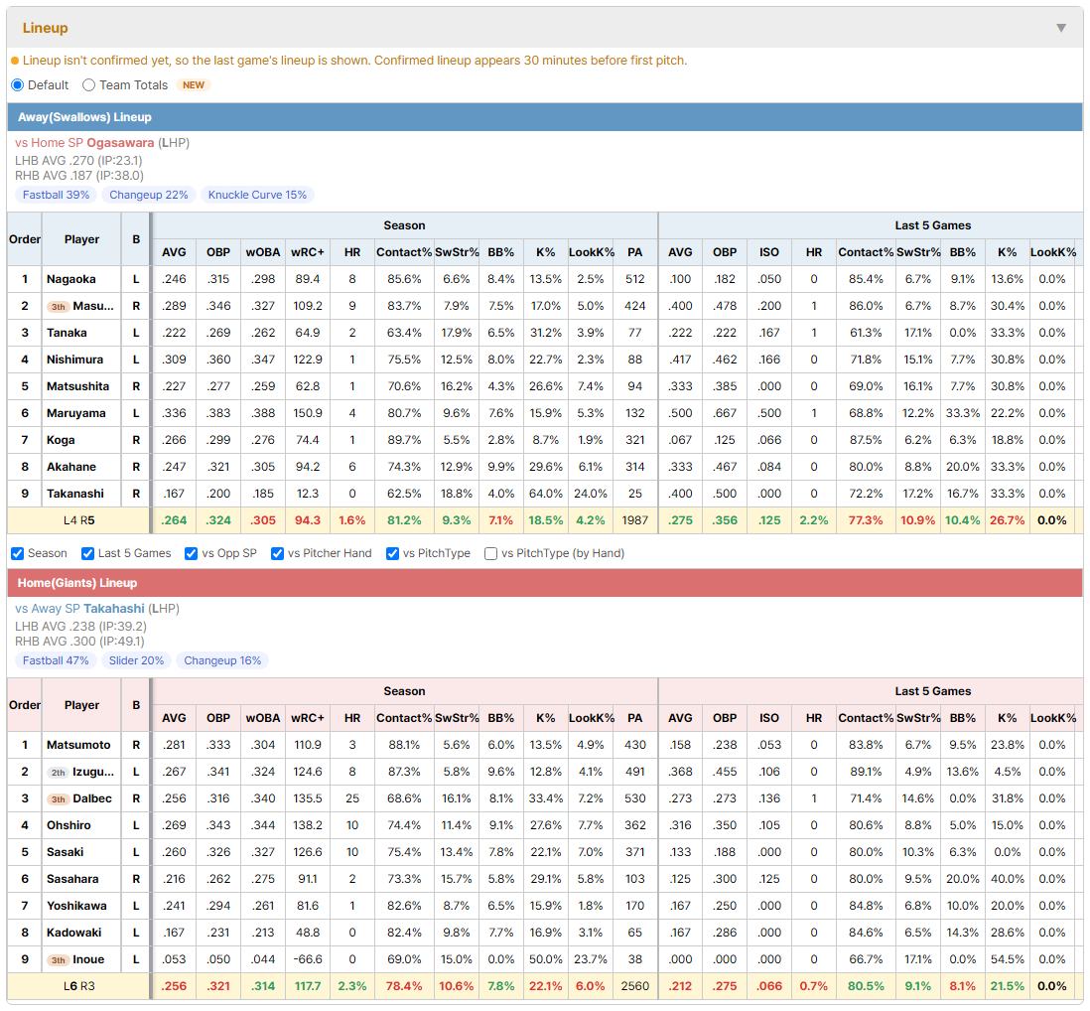Select the Slider 20% pitch tag
Viewport: 1090px width, 1011px height.
pos(136,660)
